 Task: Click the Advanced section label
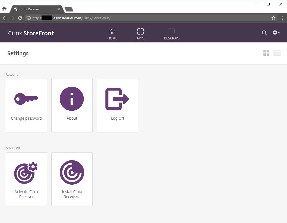click(x=13, y=148)
